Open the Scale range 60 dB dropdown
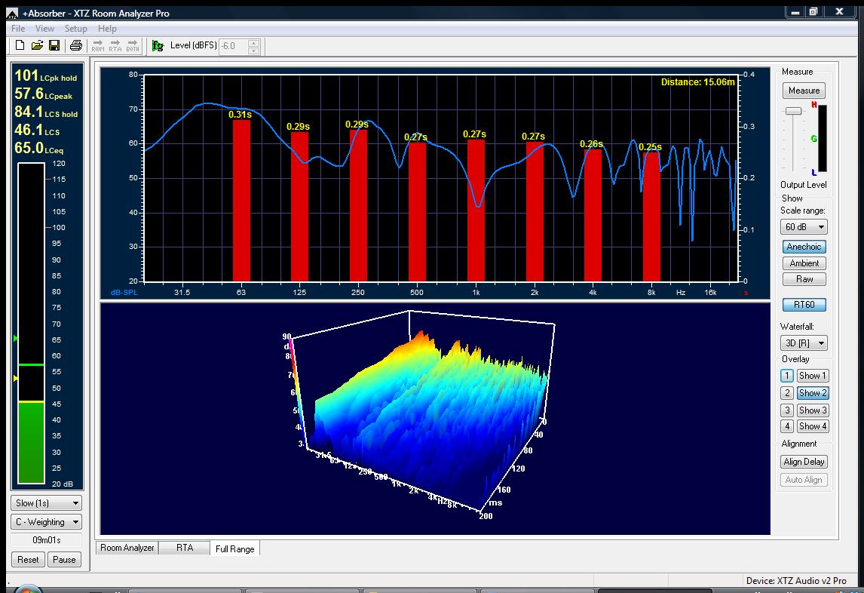Screen dimensions: 864x593 [x=804, y=226]
